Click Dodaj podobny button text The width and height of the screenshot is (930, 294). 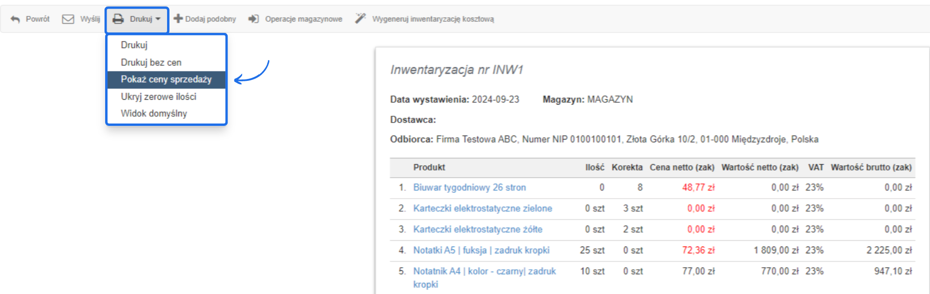pos(211,19)
